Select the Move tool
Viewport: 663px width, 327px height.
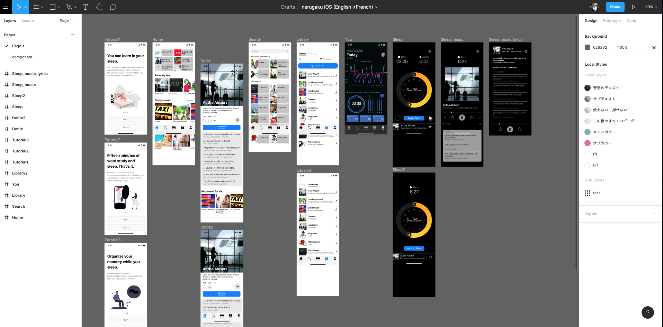coord(19,7)
